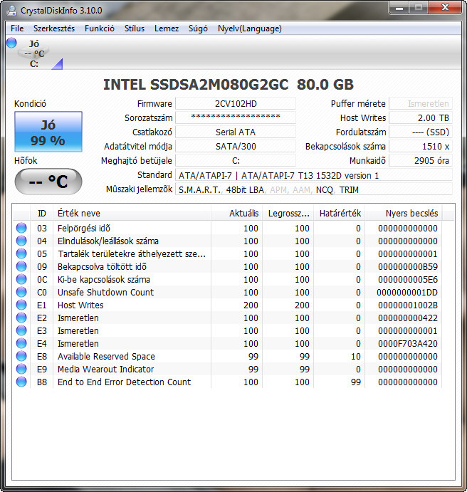Minimize the CrystalDiskInfo window

point(399,8)
